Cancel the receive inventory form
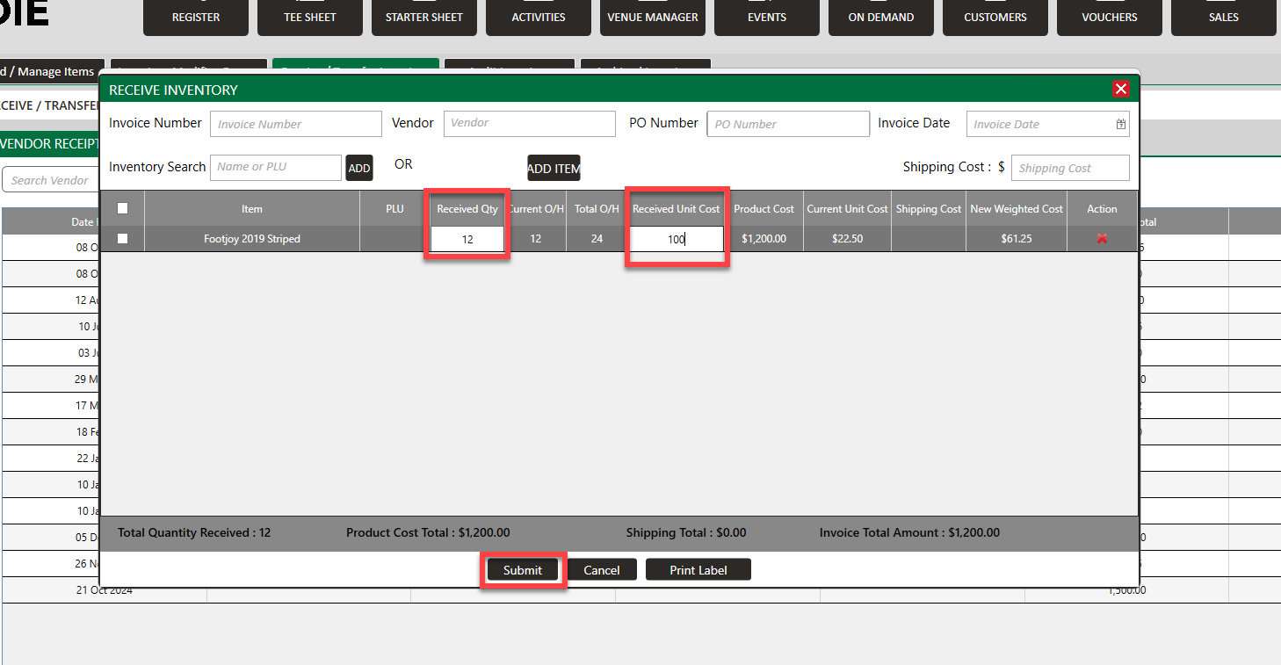The height and width of the screenshot is (665, 1281). [x=602, y=570]
